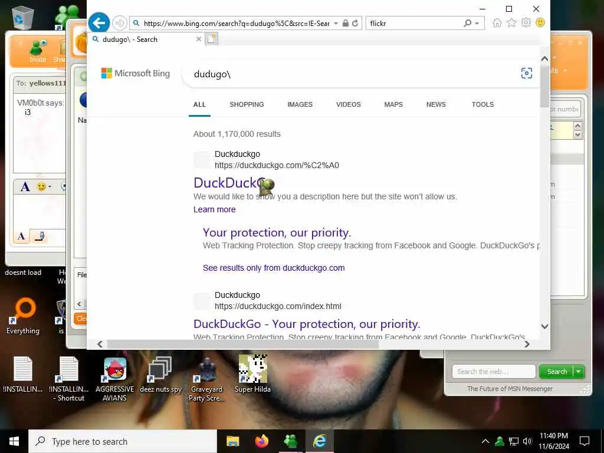
Task: Open the DuckDuckGo result title link
Action: point(229,183)
